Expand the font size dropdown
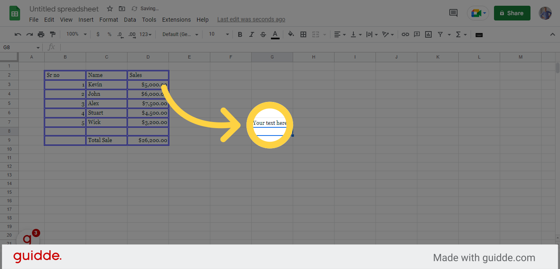 coord(218,34)
